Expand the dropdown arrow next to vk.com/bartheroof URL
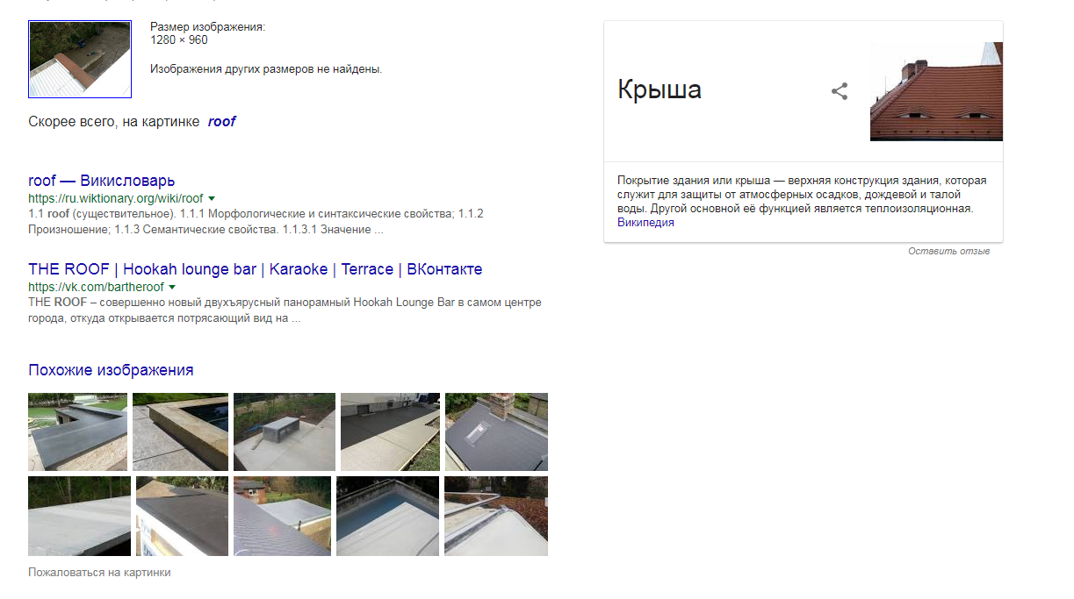This screenshot has width=1074, height=599. (172, 287)
